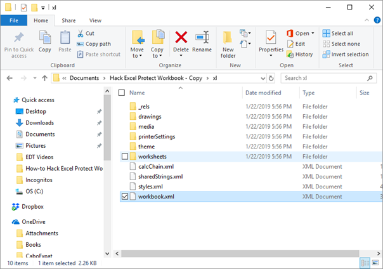Open the address bar history dropdown arrow

pos(263,79)
